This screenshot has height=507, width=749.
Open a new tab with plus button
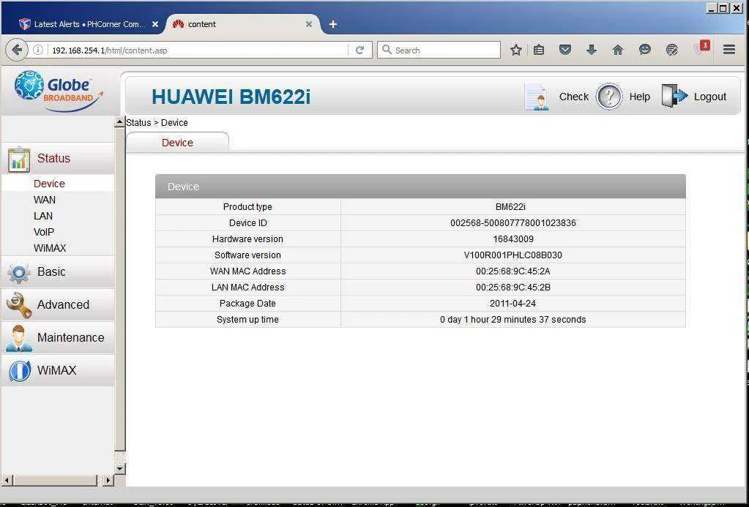333,24
